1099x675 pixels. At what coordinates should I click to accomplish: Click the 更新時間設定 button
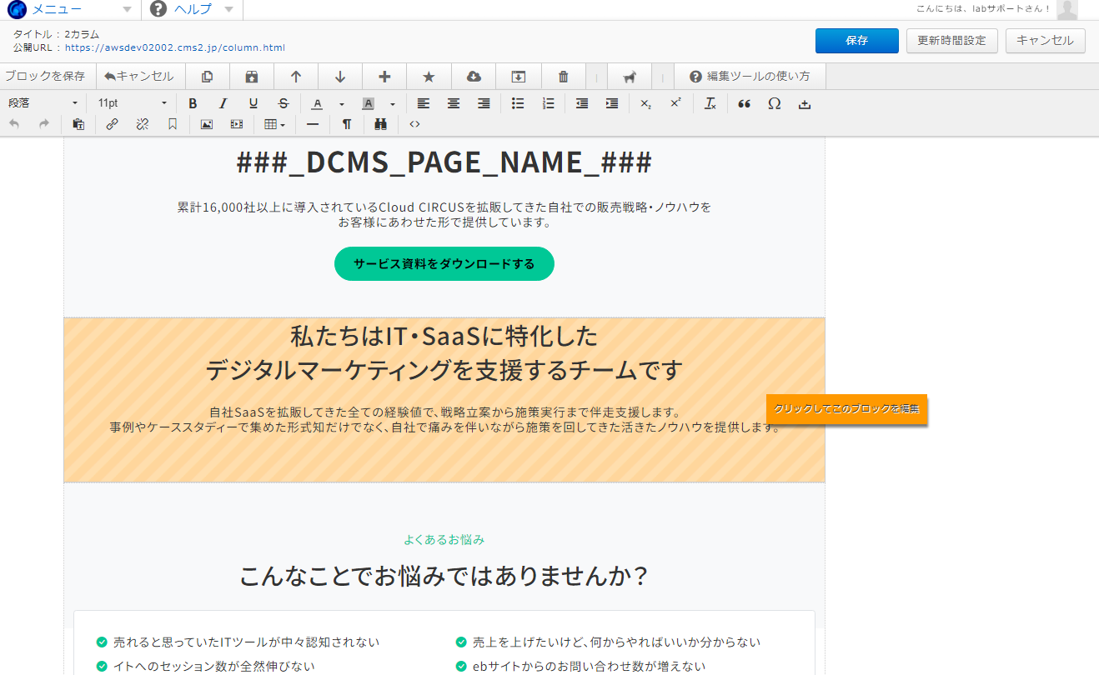(952, 41)
